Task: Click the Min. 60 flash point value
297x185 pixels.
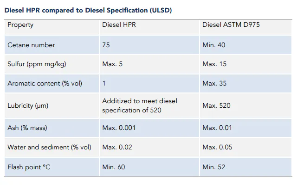Action: [114, 166]
